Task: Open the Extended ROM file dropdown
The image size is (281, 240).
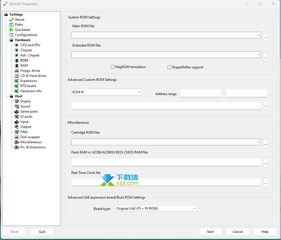Action: pos(258,55)
